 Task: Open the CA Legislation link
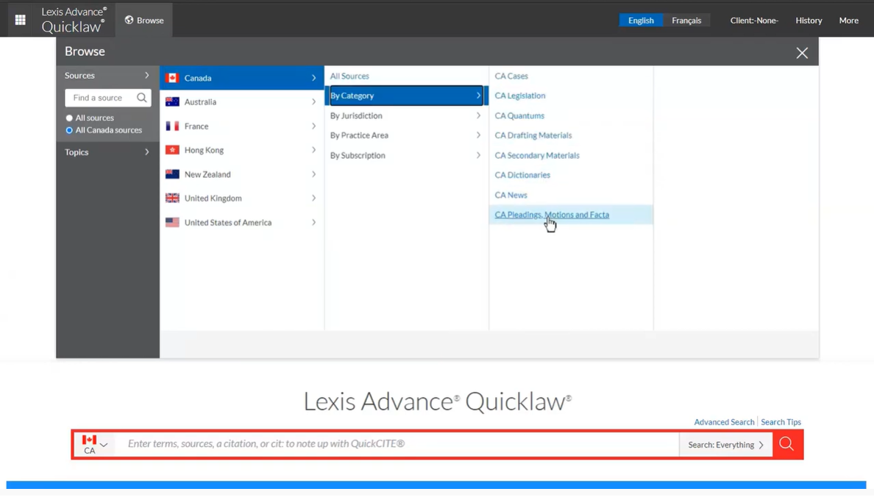point(520,96)
